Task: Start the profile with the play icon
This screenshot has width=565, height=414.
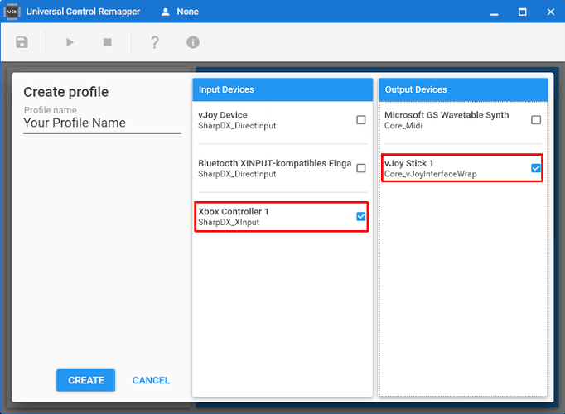Action: (70, 42)
